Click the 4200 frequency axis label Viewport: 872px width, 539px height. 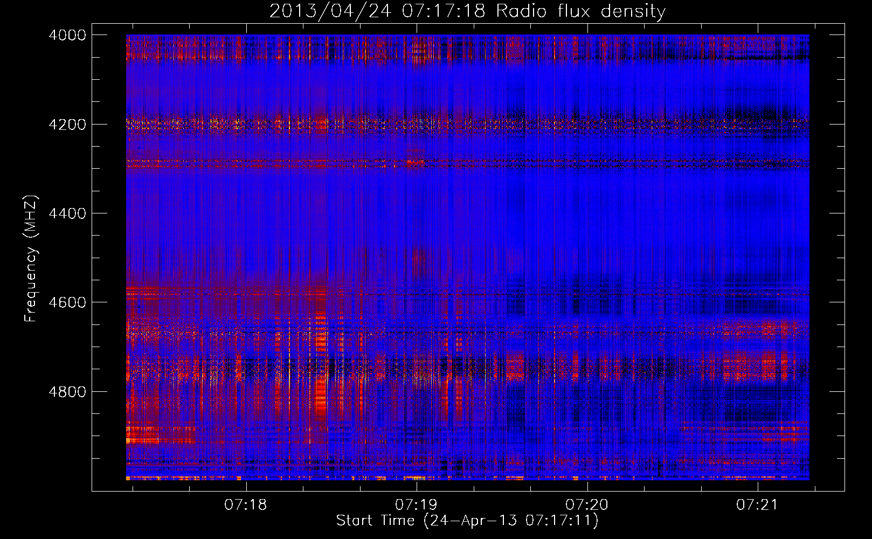click(67, 124)
